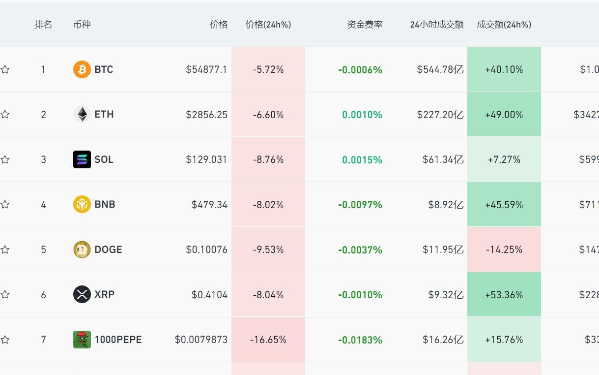Image resolution: width=599 pixels, height=375 pixels.
Task: Click the +7.27% volume change cell
Action: click(504, 159)
